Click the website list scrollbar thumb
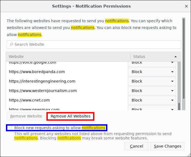 pyautogui.click(x=179, y=107)
